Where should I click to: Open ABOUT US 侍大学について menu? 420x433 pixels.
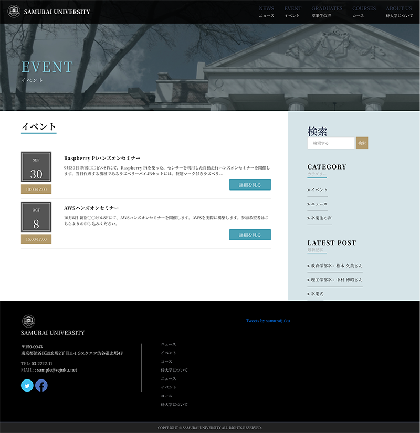click(x=400, y=12)
